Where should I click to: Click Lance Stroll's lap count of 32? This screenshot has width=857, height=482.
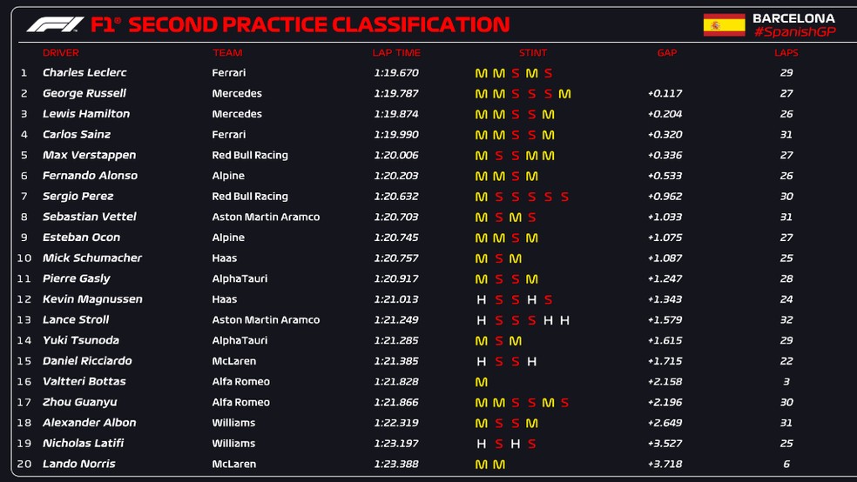786,320
